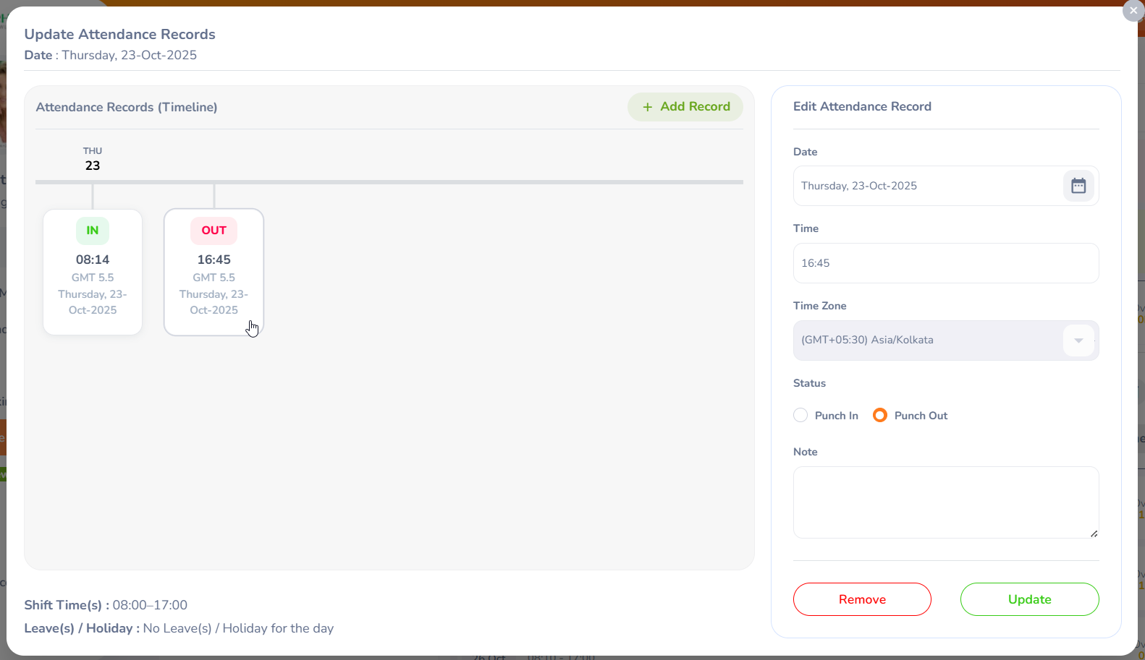Image resolution: width=1145 pixels, height=660 pixels.
Task: Click the Remove button
Action: (862, 599)
